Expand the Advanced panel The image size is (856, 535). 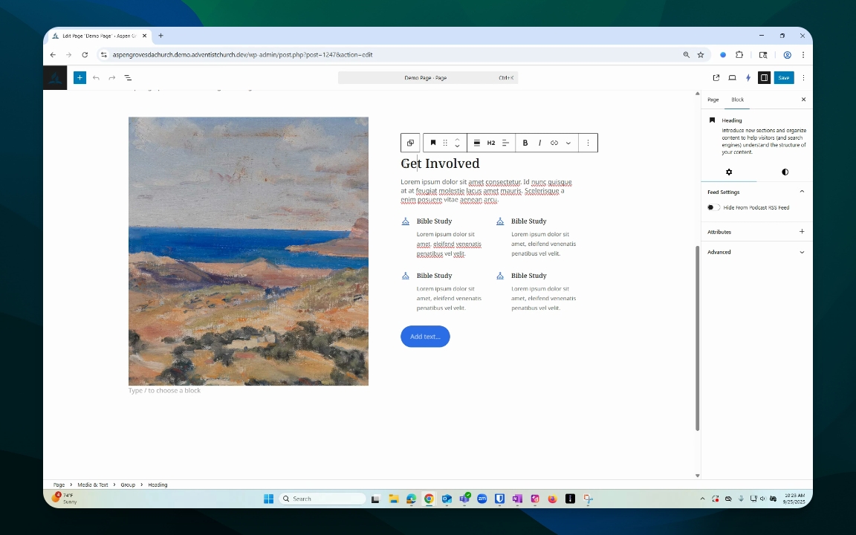pos(756,252)
